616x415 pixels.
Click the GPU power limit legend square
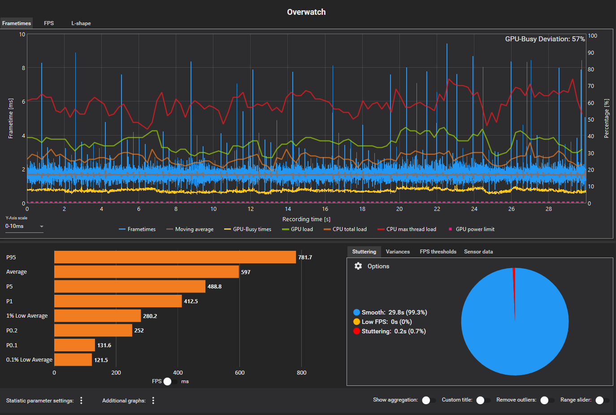coord(450,229)
